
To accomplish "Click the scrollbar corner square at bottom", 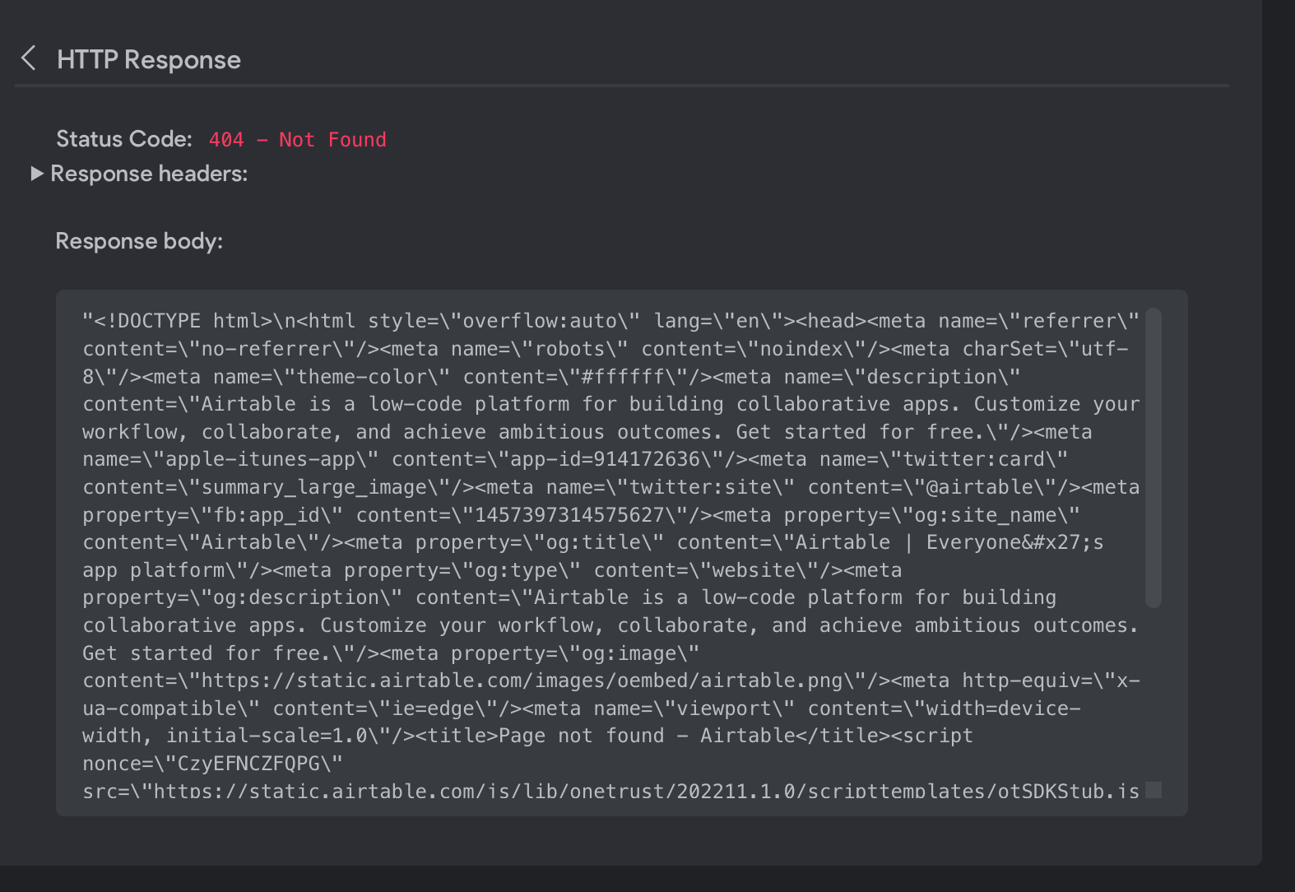I will click(1153, 790).
